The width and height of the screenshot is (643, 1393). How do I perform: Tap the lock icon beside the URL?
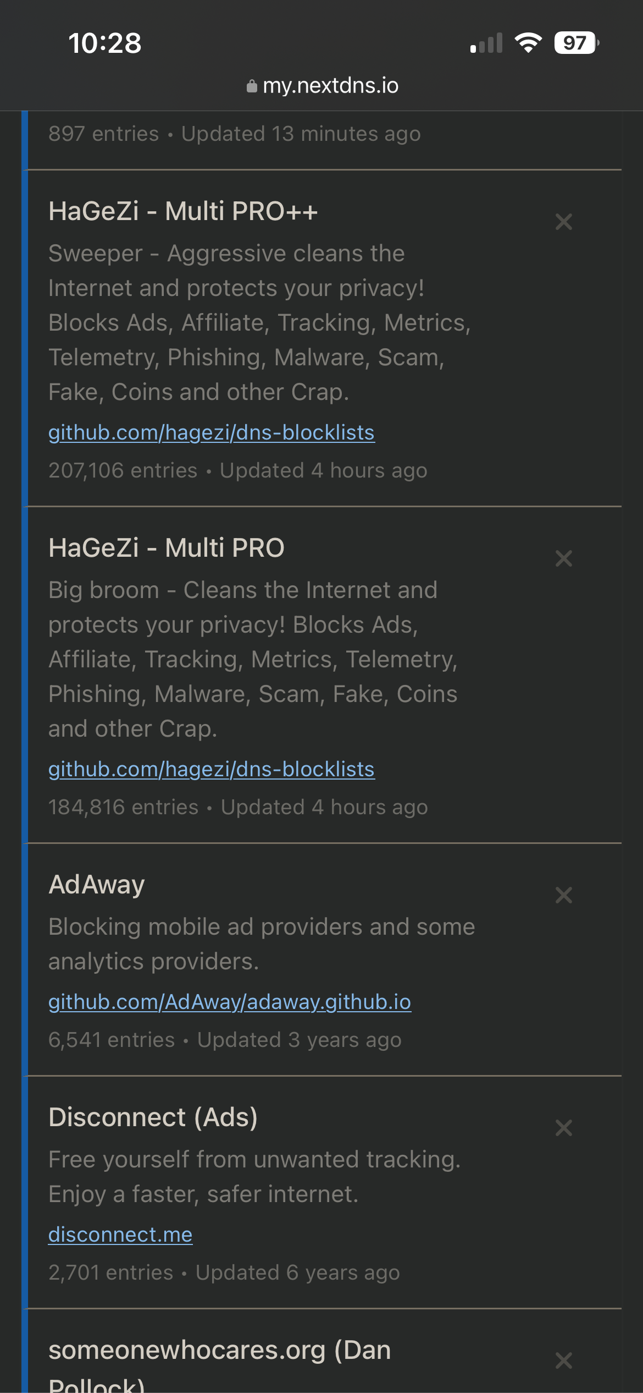click(252, 86)
